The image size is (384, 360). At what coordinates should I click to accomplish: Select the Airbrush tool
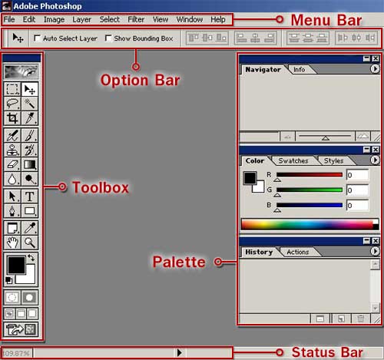(12, 135)
